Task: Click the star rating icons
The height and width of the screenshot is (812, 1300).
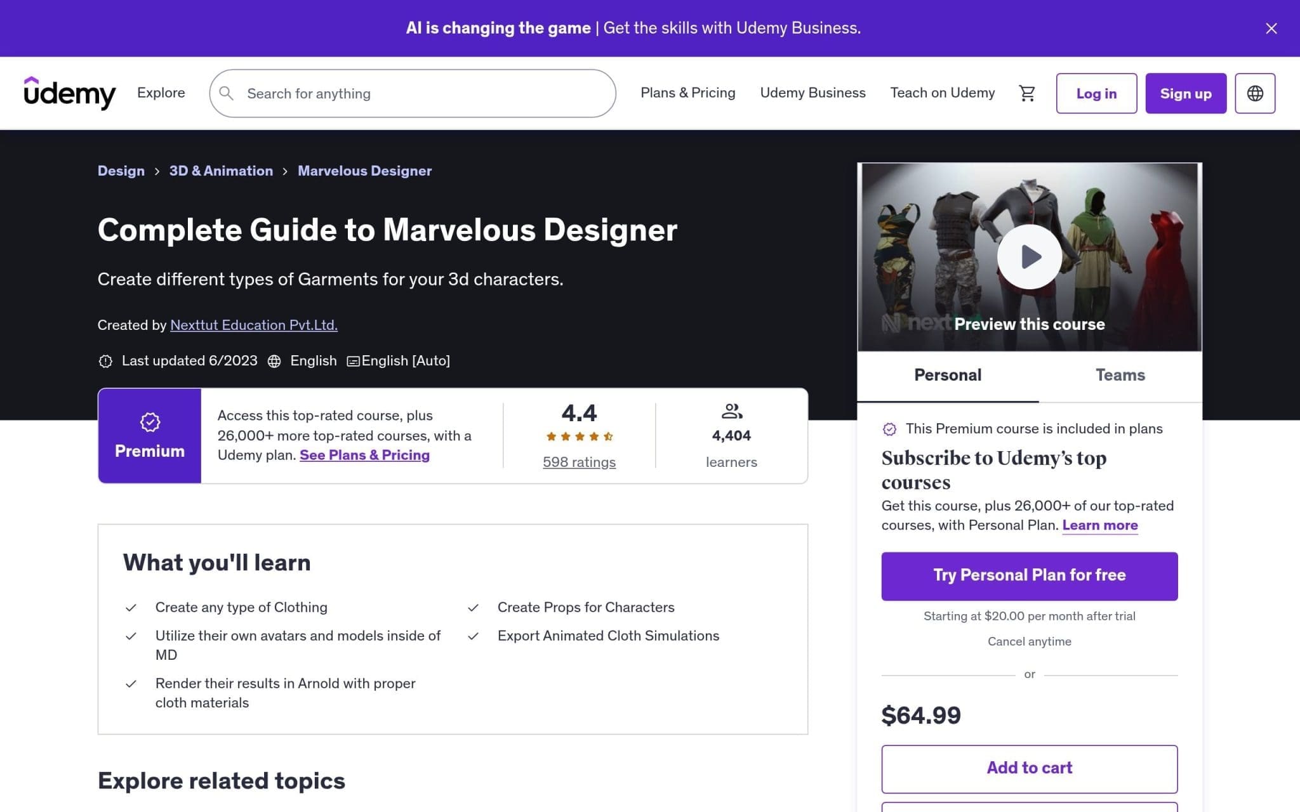Action: pyautogui.click(x=579, y=436)
